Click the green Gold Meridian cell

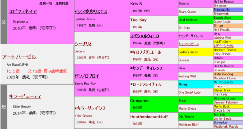[x=196, y=20]
